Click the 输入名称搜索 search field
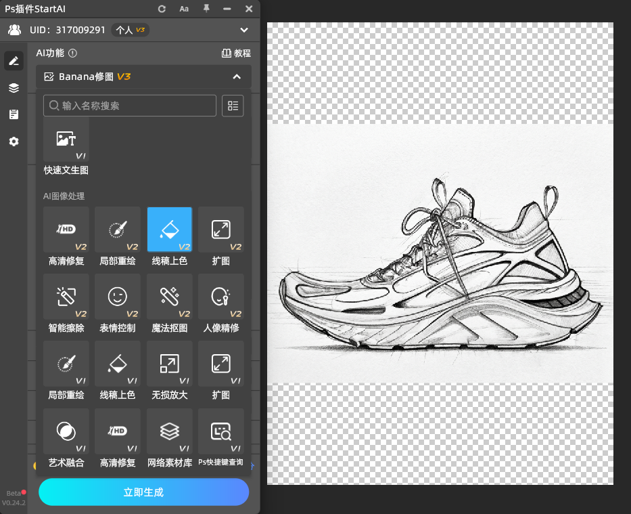The width and height of the screenshot is (631, 514). (x=130, y=106)
